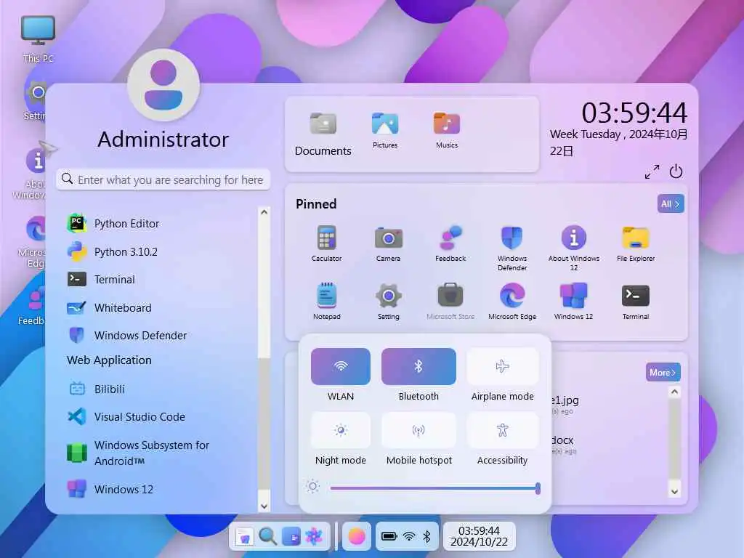Open the Administrator user avatar

pyautogui.click(x=163, y=86)
